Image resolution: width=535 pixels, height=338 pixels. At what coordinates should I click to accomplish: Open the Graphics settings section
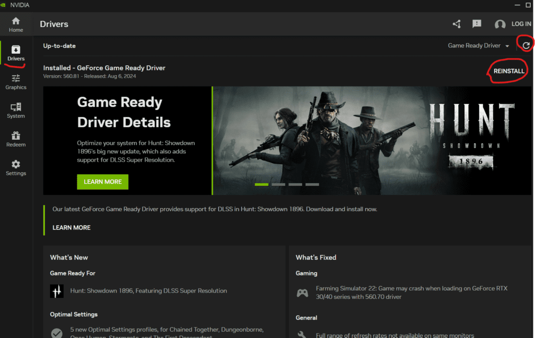(x=16, y=82)
